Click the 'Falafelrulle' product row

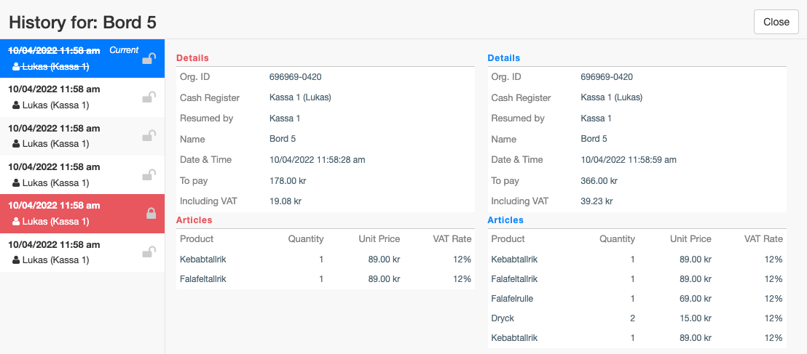(637, 299)
